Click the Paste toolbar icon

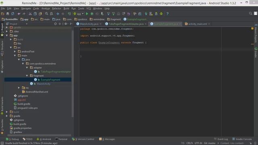coord(40,14)
